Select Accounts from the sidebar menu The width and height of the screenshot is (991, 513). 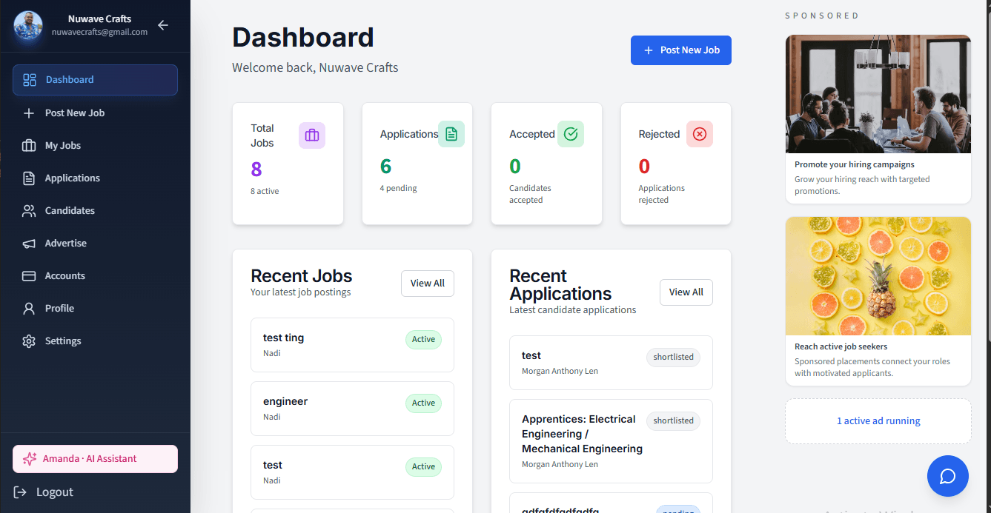65,276
